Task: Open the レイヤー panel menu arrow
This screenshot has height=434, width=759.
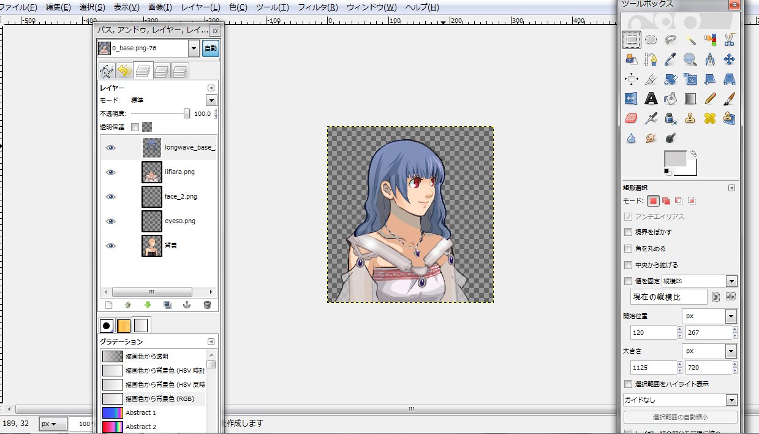Action: [x=211, y=88]
